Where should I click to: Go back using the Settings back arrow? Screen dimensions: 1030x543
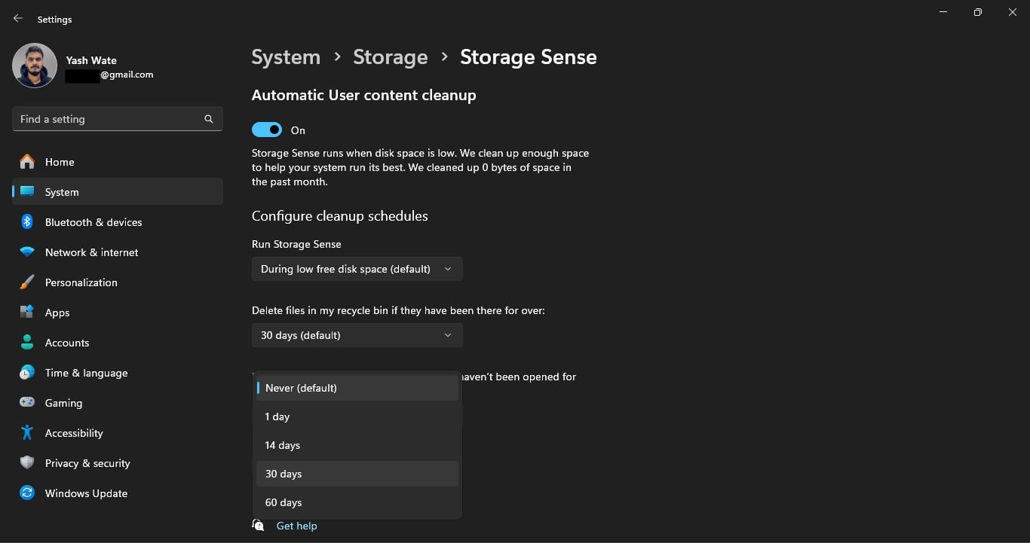coord(18,19)
